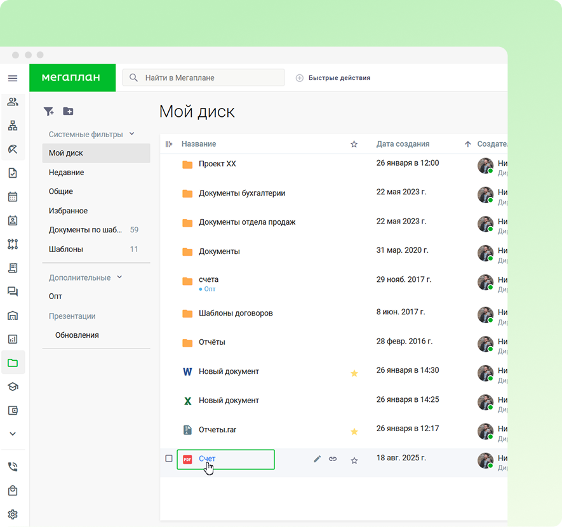Image resolution: width=562 pixels, height=527 pixels.
Task: Click creator avatar in Проект XX row
Action: [x=485, y=166]
